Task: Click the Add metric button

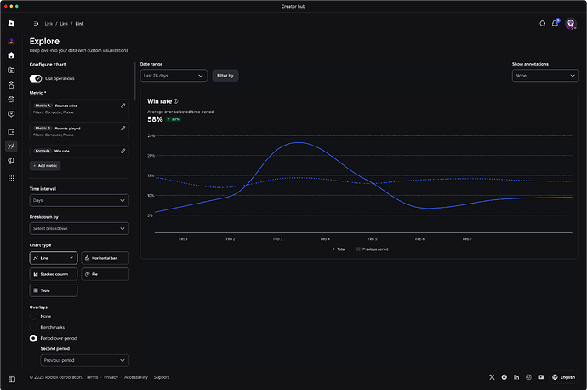Action: (x=45, y=165)
